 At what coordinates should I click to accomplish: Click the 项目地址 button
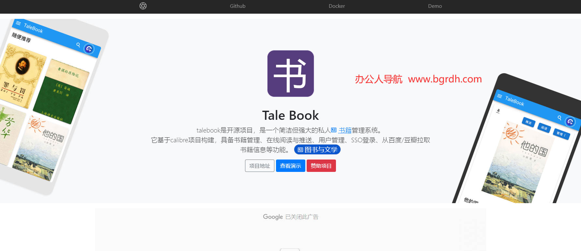click(x=260, y=166)
